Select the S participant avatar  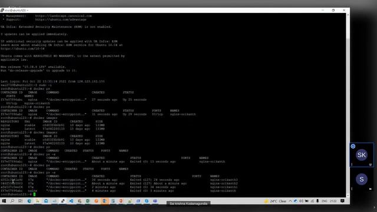tap(361, 179)
